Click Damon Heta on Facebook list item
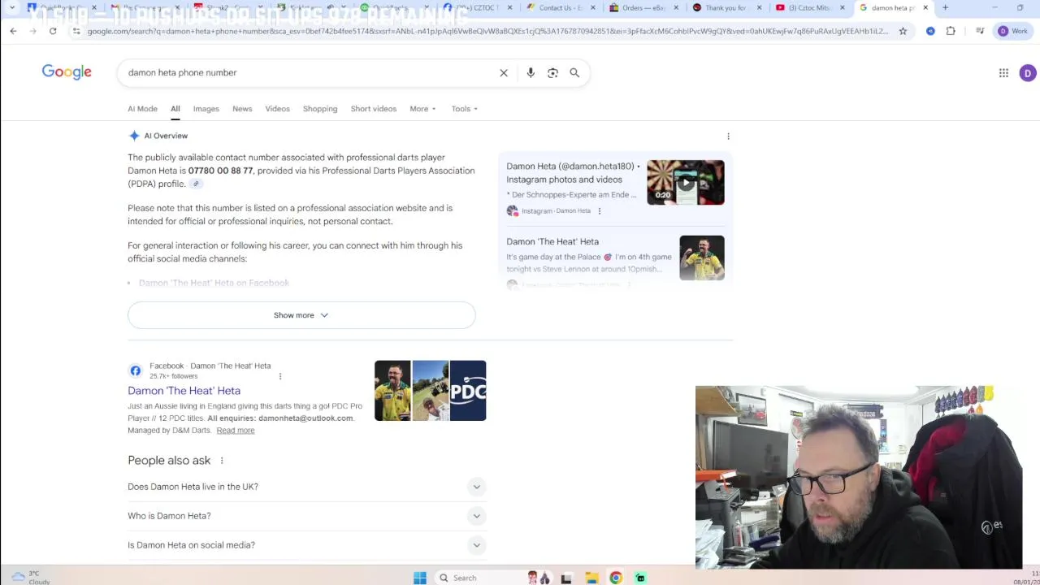 (214, 283)
